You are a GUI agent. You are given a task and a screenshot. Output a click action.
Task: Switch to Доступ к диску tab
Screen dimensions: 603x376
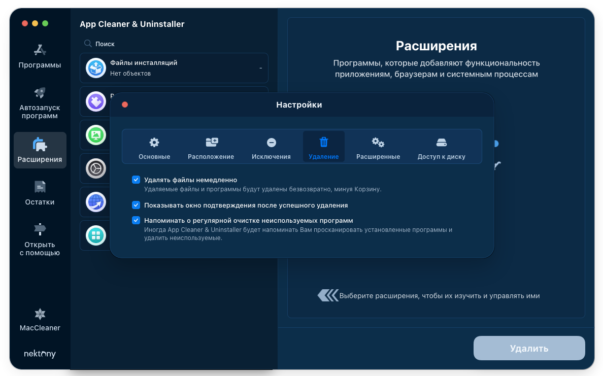click(x=441, y=148)
